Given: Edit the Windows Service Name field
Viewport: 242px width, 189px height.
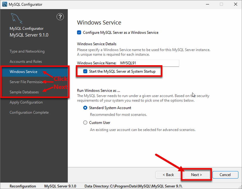Looking at the screenshot, I should pyautogui.click(x=149, y=63).
